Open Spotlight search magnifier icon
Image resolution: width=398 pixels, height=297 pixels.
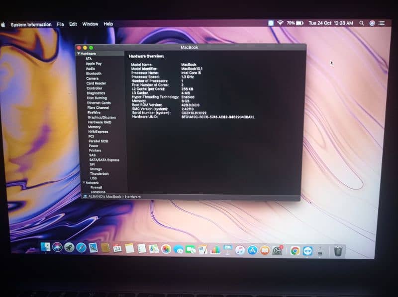[x=362, y=23]
